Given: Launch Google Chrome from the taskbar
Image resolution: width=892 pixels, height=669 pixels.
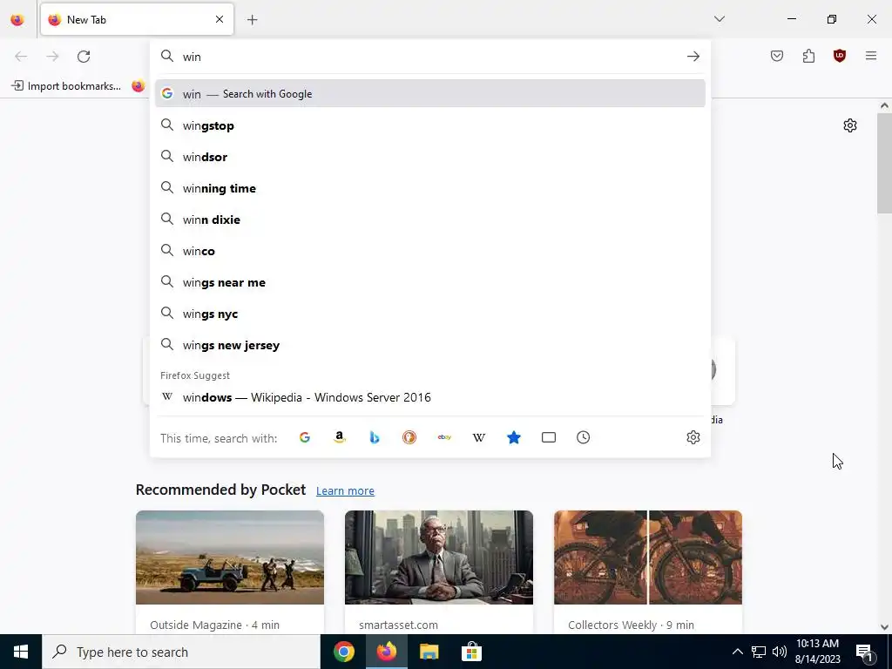Looking at the screenshot, I should [x=343, y=652].
